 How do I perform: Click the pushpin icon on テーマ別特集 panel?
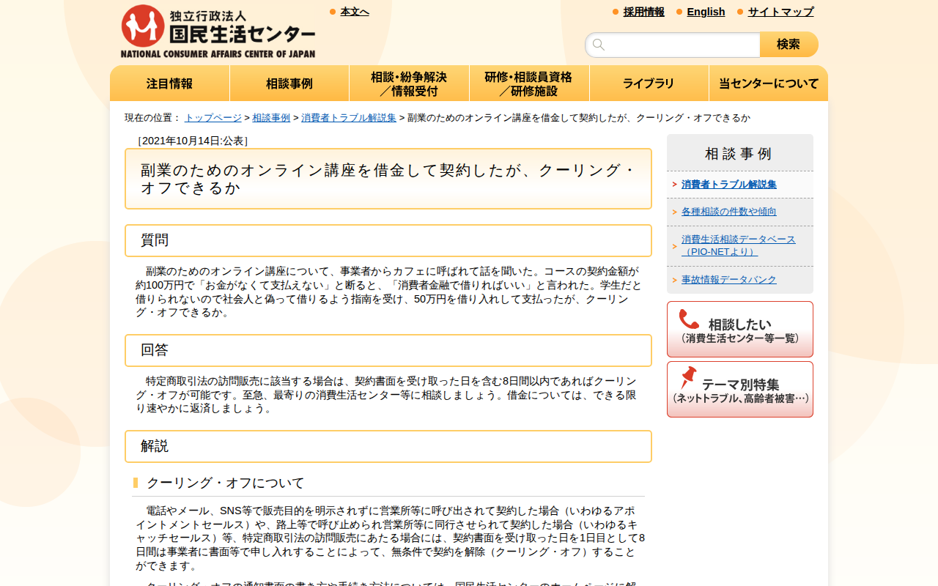point(687,379)
